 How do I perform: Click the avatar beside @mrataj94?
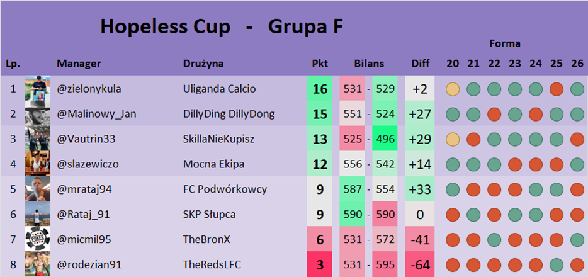tap(37, 189)
